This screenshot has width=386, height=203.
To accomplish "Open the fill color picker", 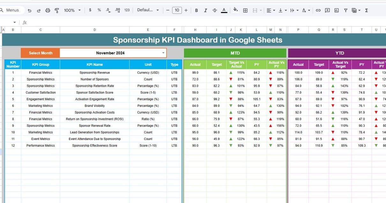I will click(235, 10).
